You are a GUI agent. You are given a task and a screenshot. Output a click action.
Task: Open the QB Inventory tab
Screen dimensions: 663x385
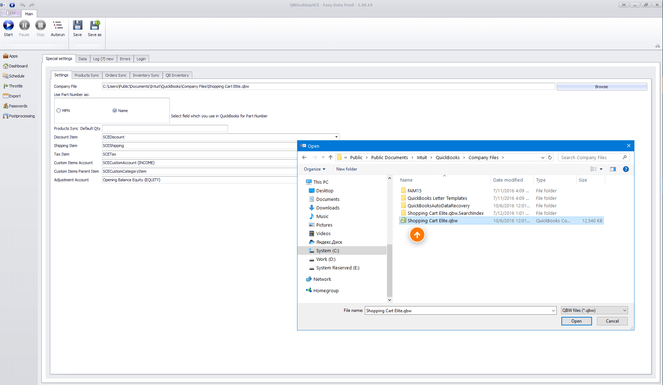coord(177,75)
